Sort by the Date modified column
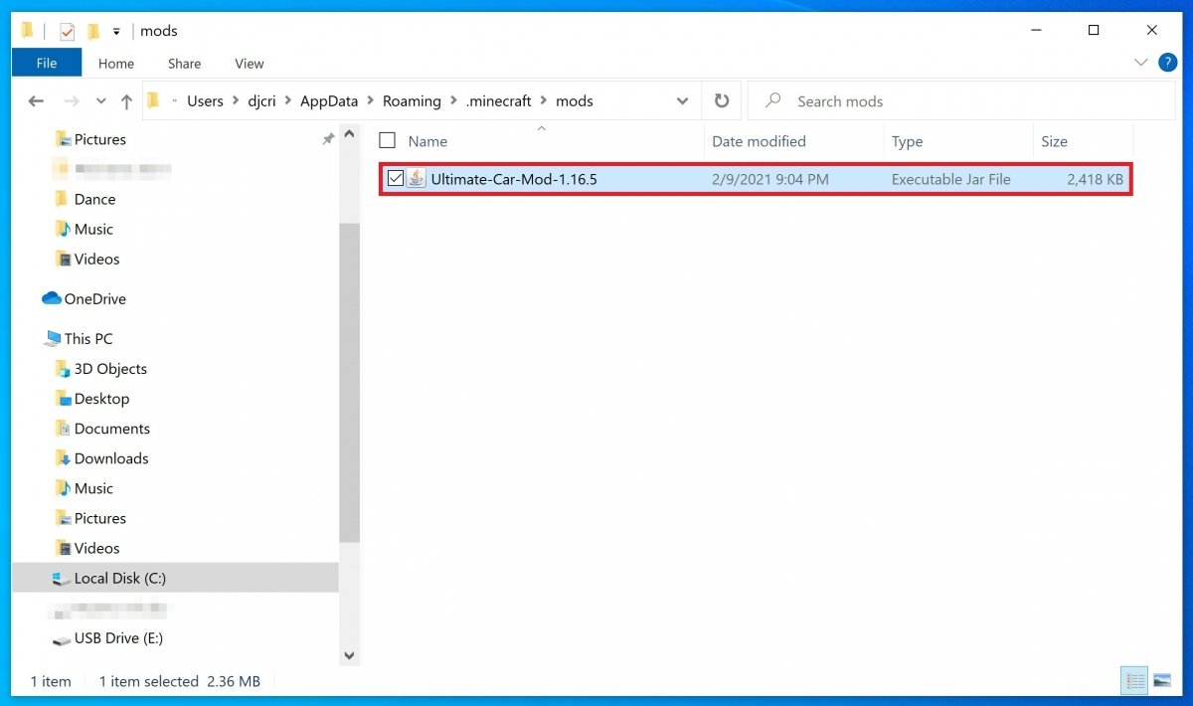This screenshot has height=706, width=1193. (759, 141)
